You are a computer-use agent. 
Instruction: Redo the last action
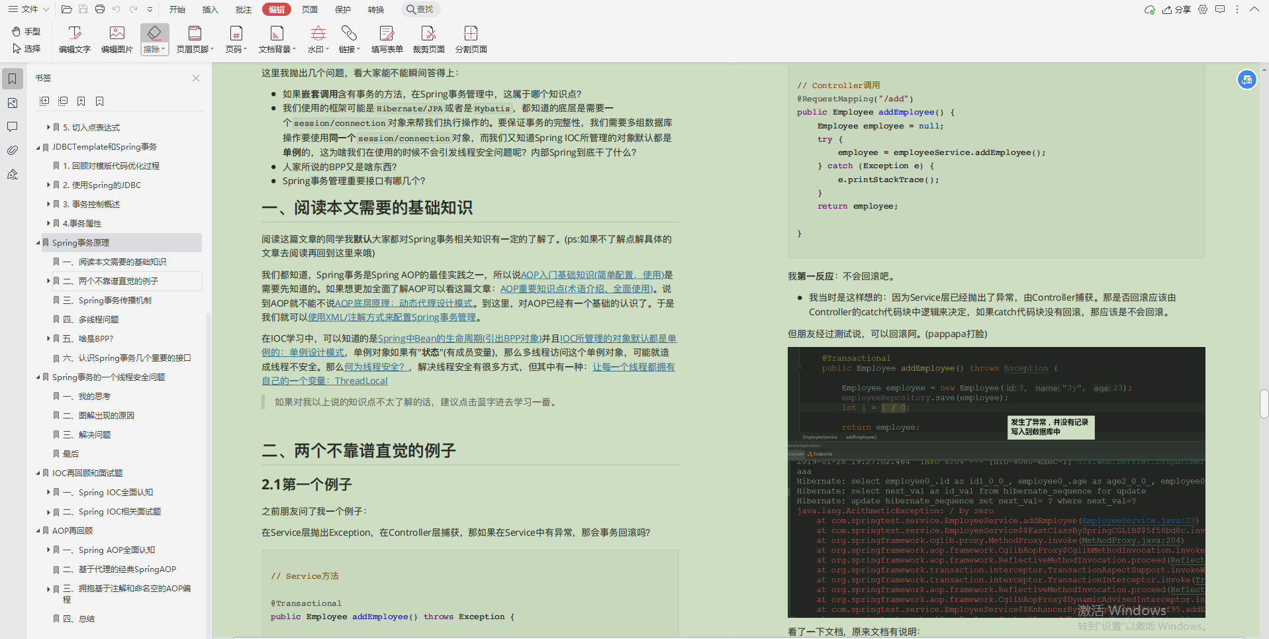(x=133, y=9)
